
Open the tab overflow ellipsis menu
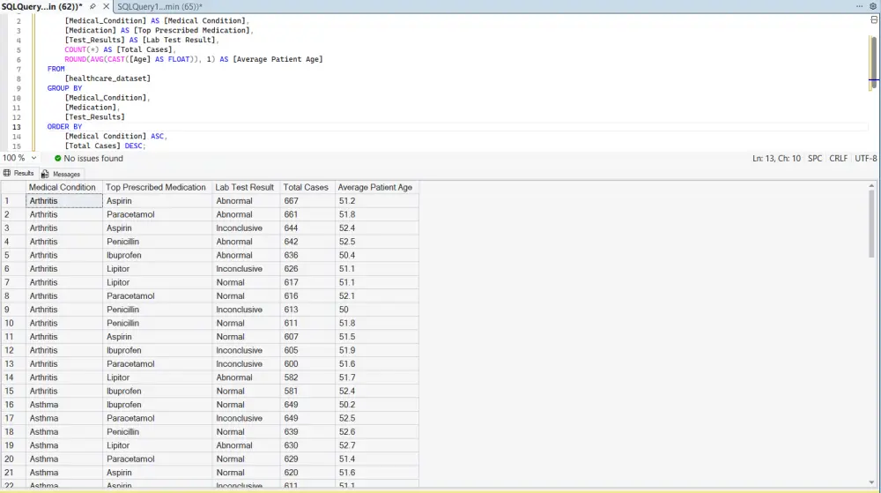click(859, 6)
